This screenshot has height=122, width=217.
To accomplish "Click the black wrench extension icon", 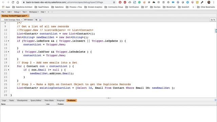I will [202, 2].
